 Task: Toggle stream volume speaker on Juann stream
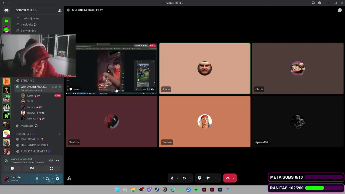click(x=152, y=89)
